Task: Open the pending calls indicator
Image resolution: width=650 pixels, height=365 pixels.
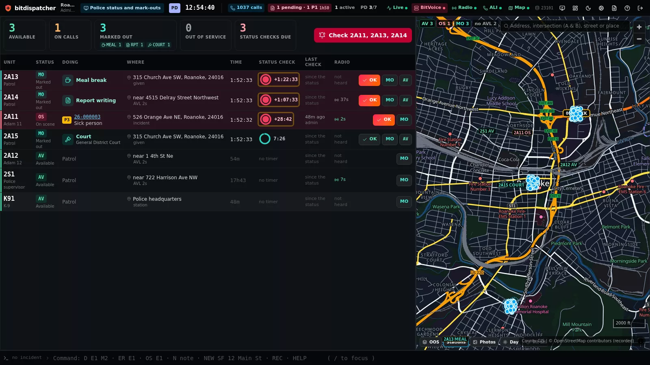Action: pyautogui.click(x=299, y=8)
